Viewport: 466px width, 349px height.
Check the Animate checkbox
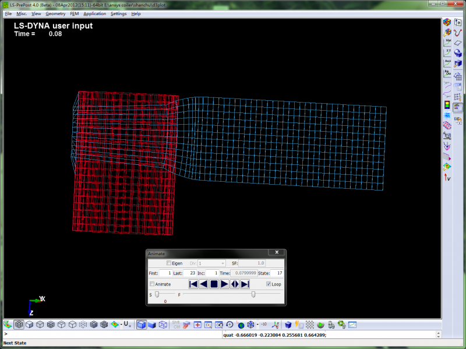coord(153,284)
